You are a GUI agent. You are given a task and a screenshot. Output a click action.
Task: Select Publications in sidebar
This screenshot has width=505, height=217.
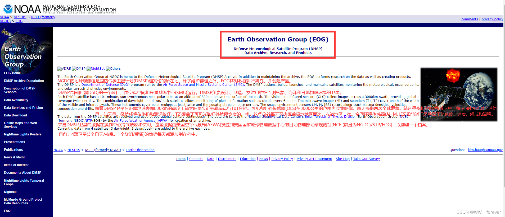pos(13,150)
